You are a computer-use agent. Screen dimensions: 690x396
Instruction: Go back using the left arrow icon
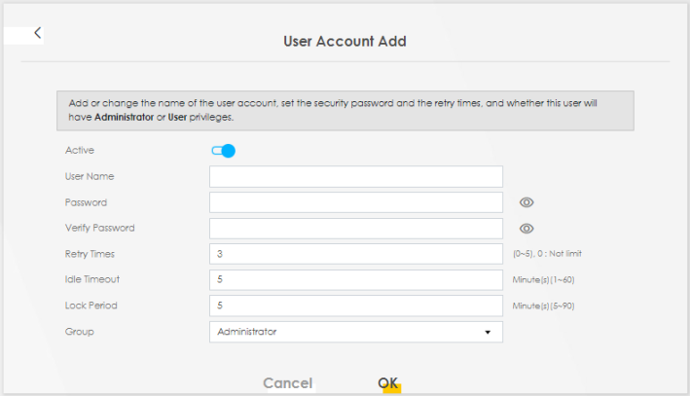pos(38,33)
